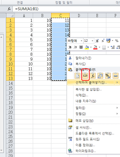Select the column C header

click(x=61, y=15)
